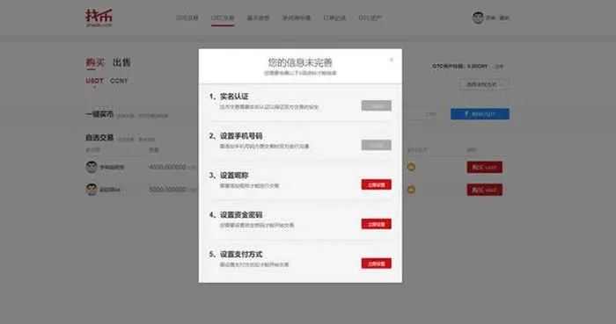Click the 设置资金密码 heading in the dialog
Image resolution: width=616 pixels, height=324 pixels.
pos(241,215)
